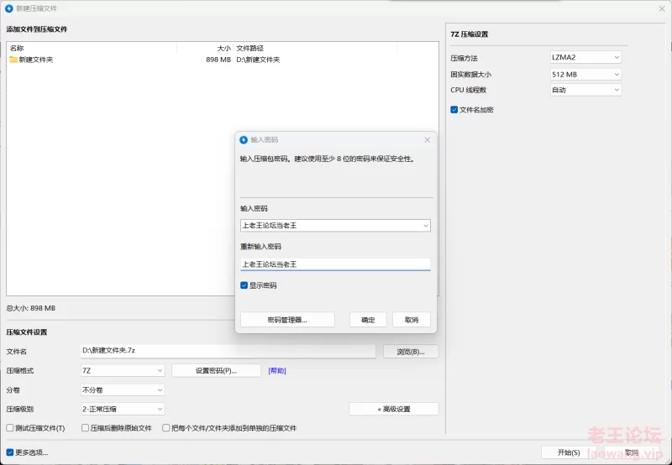672x465 pixels.
Task: Click the 密码管理器... button
Action: click(x=287, y=320)
